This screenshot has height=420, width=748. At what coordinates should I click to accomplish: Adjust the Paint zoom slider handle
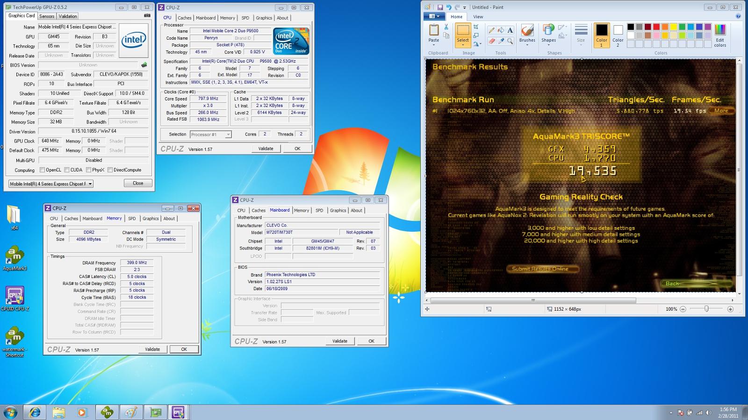click(x=706, y=309)
